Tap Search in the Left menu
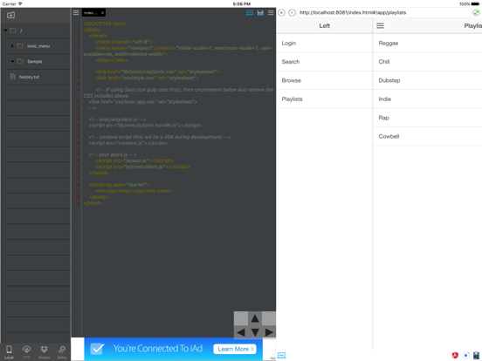The width and height of the screenshot is (482, 361). (324, 62)
